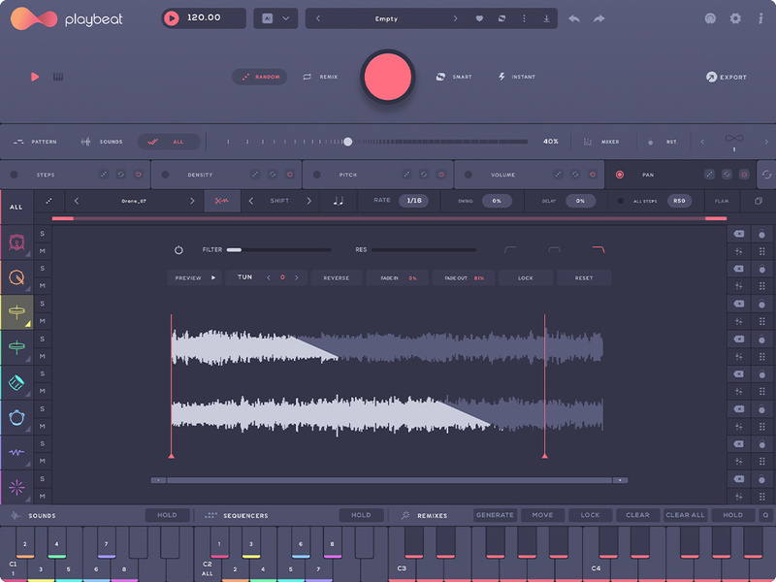Select the All tab with checkmarks
This screenshot has width=776, height=582.
click(169, 142)
